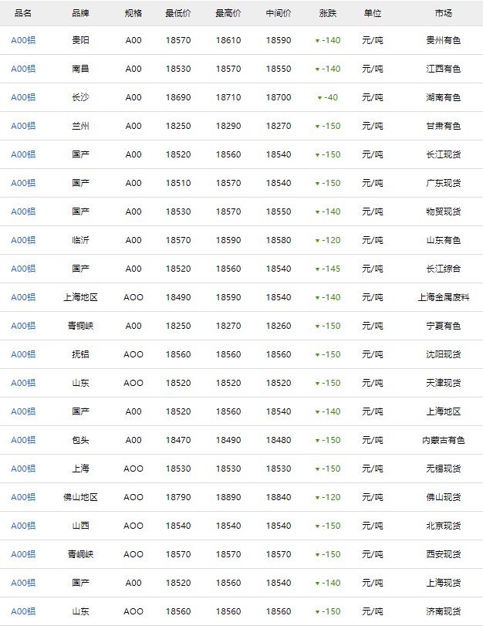The height and width of the screenshot is (626, 483).
Task: Click the down arrow in the 佛山现货 row
Action: tap(317, 498)
